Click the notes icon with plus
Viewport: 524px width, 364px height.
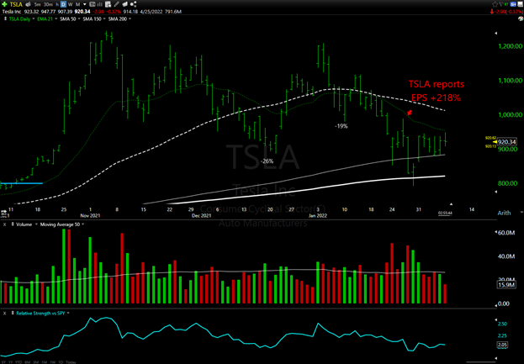(108, 4)
